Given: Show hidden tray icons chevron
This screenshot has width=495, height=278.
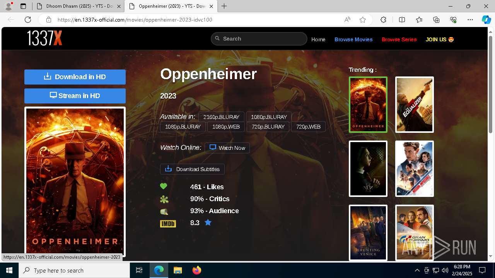Looking at the screenshot, I should (417, 270).
